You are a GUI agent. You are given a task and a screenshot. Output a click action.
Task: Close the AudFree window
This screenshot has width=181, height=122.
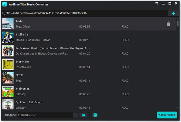[x=176, y=3]
